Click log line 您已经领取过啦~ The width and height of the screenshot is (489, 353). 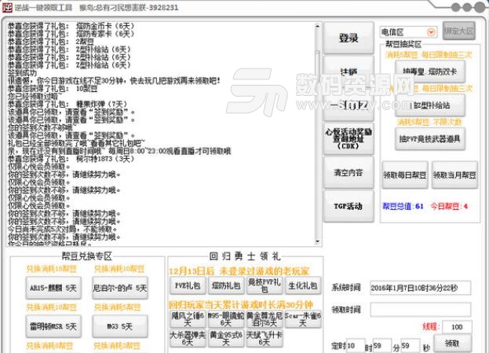[x=35, y=97]
